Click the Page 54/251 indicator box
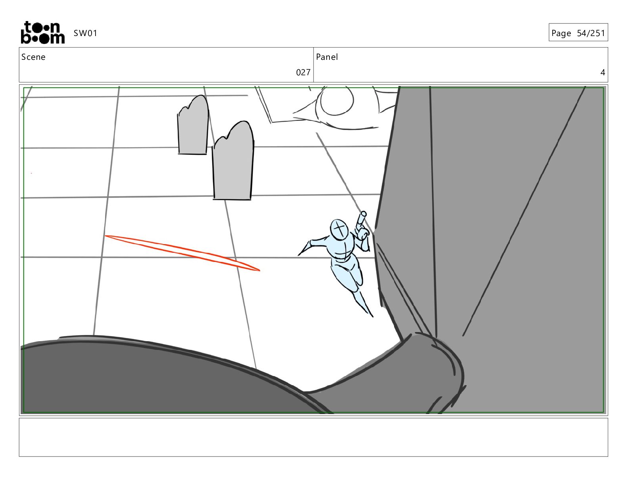 tap(578, 32)
